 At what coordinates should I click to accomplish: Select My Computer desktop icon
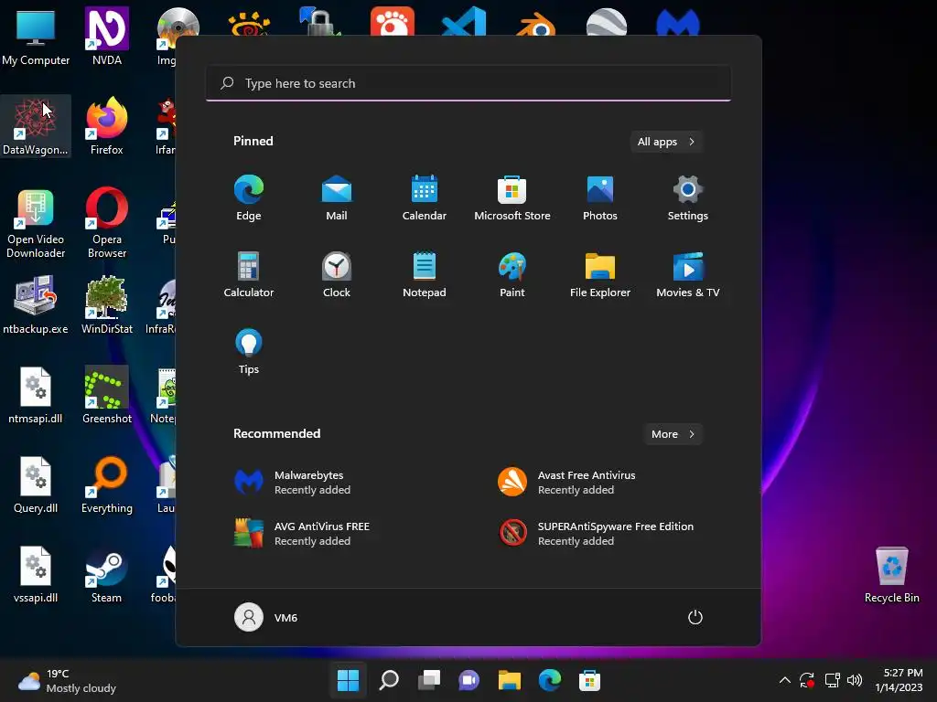click(36, 37)
